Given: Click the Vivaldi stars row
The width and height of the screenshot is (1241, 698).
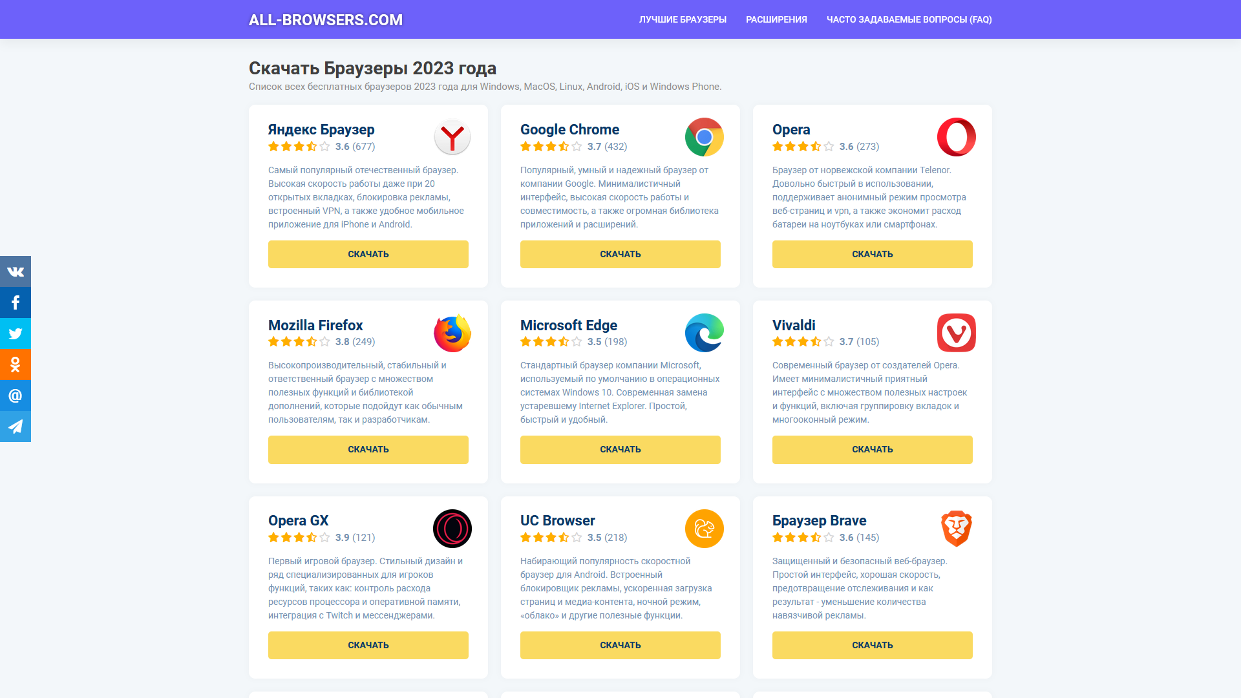Looking at the screenshot, I should tap(803, 342).
